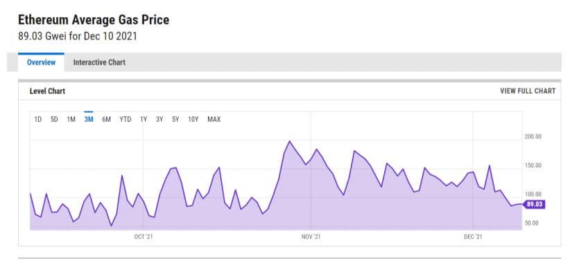Select the YTD time range

(126, 119)
